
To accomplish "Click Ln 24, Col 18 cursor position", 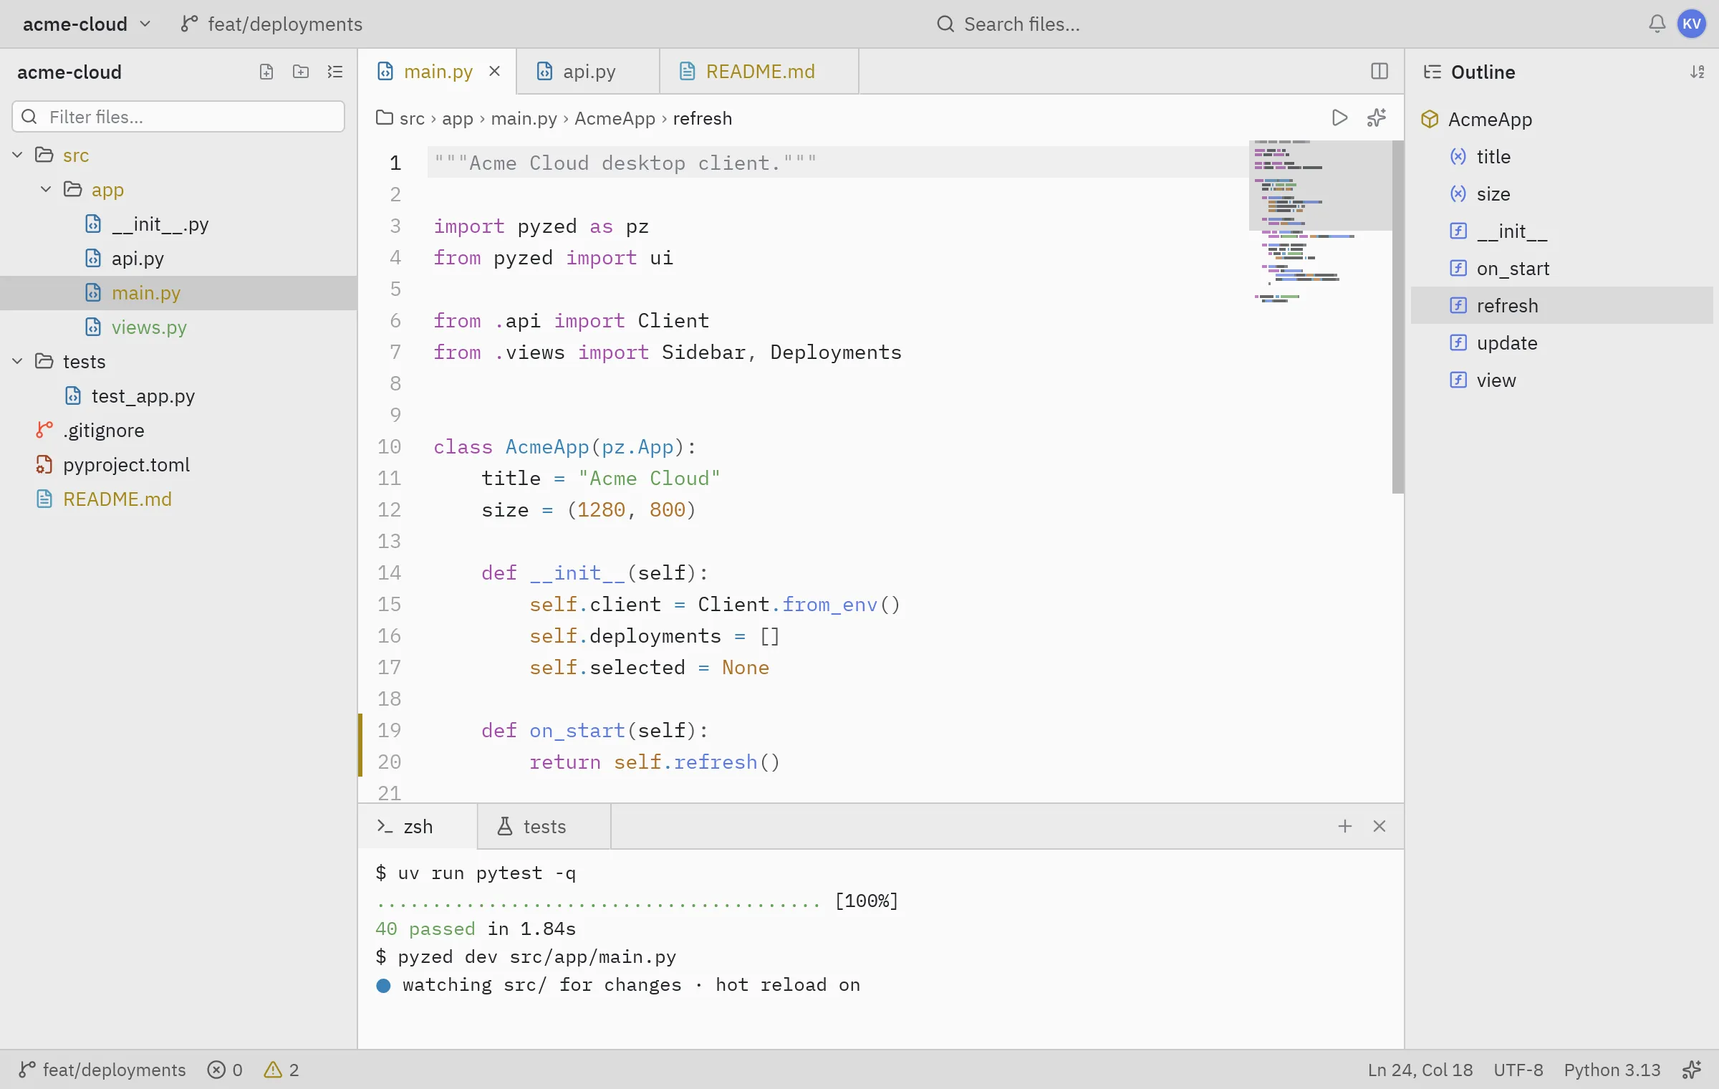I will [x=1420, y=1070].
